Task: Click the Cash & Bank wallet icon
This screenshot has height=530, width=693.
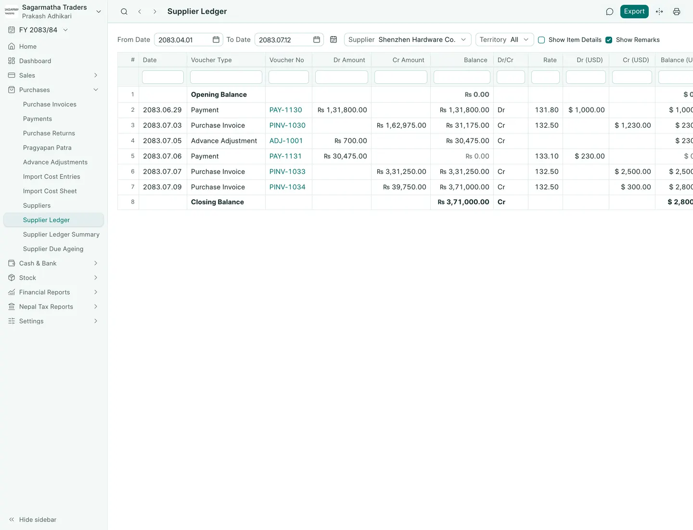Action: pyautogui.click(x=12, y=263)
